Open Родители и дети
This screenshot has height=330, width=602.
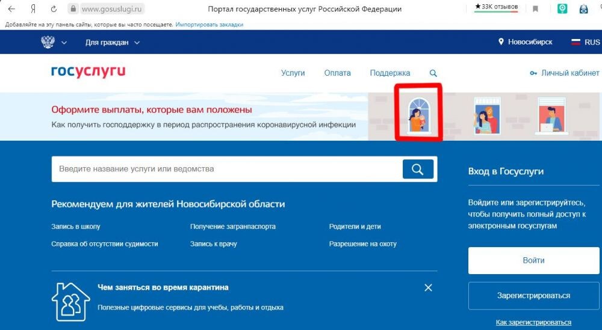coord(355,227)
